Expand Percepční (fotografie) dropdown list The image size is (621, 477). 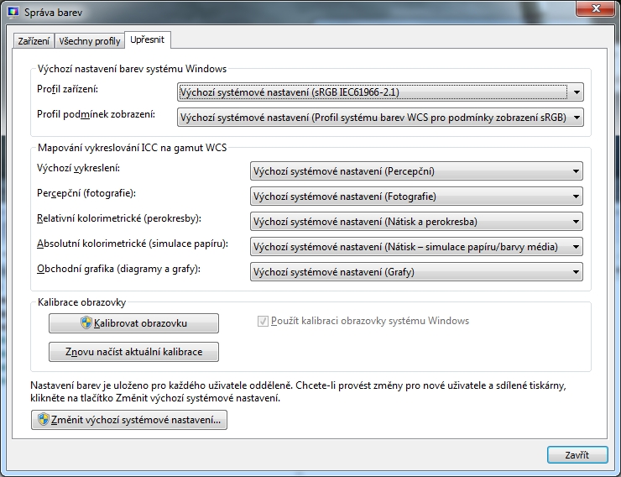416,197
